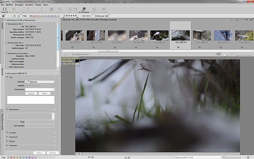
Task: Open the Immagine menu
Action: [19, 5]
